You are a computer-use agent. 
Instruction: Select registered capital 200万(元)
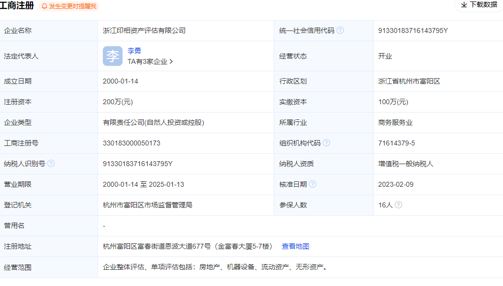[118, 102]
